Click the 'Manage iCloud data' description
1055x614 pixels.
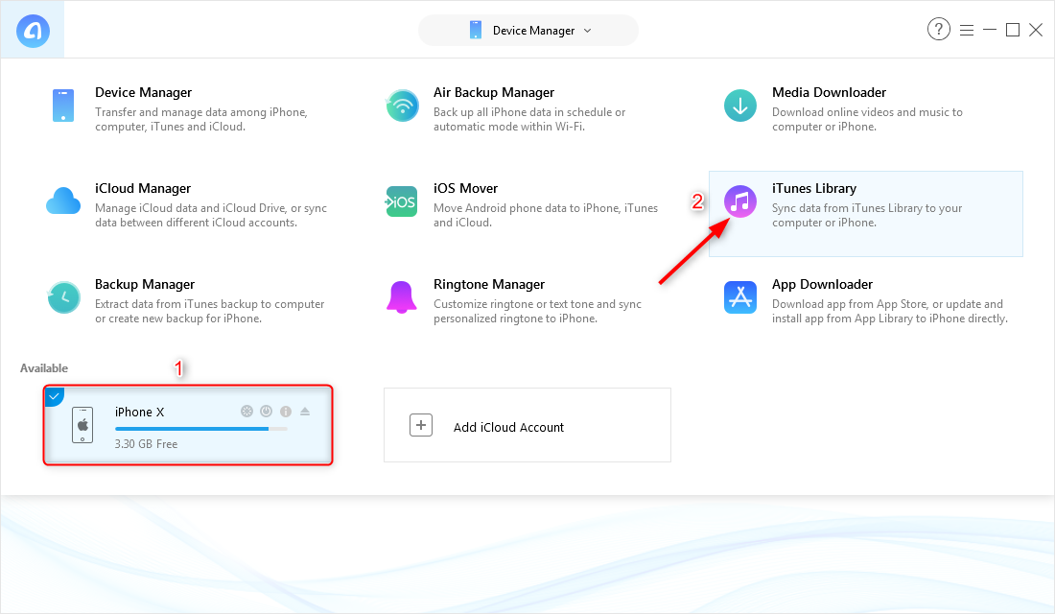pos(211,216)
